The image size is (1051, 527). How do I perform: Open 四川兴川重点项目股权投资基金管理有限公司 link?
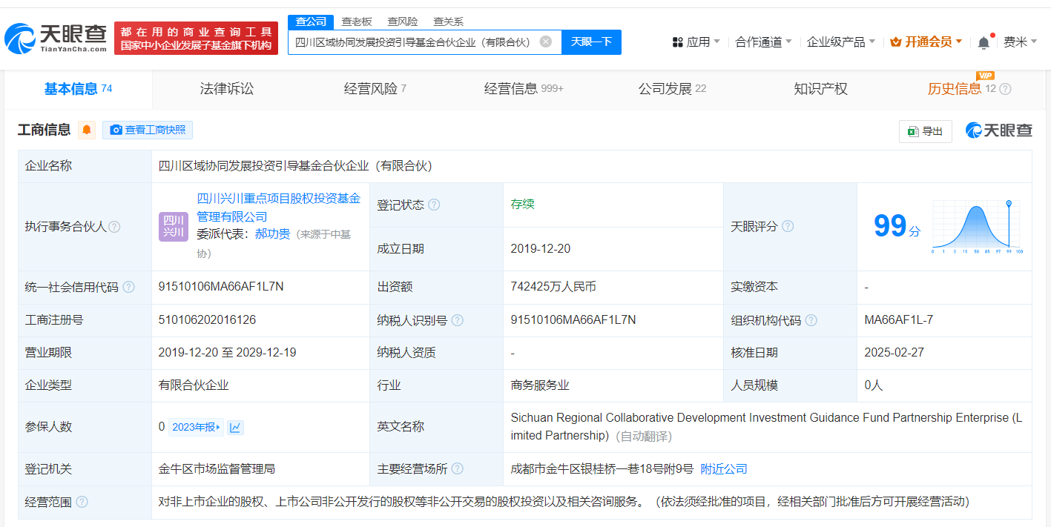(x=278, y=208)
